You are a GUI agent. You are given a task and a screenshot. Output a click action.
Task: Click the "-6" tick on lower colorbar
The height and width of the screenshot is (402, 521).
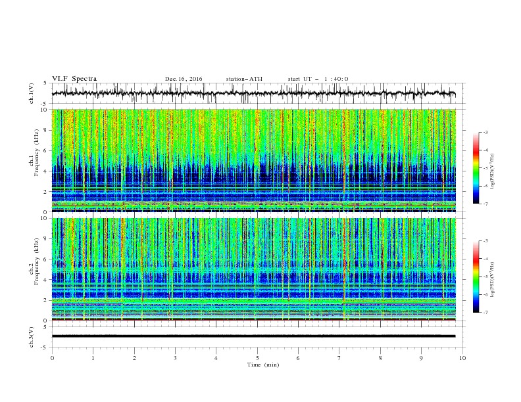[485, 294]
